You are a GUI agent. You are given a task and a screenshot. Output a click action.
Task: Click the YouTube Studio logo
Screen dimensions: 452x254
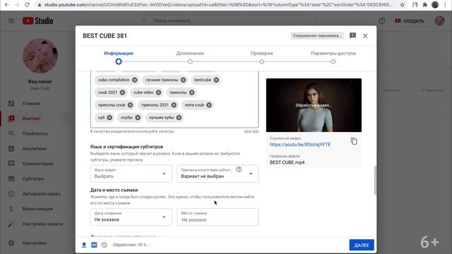[x=37, y=20]
